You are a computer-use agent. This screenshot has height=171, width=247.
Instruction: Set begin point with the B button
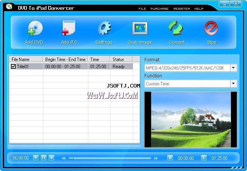tap(170, 158)
